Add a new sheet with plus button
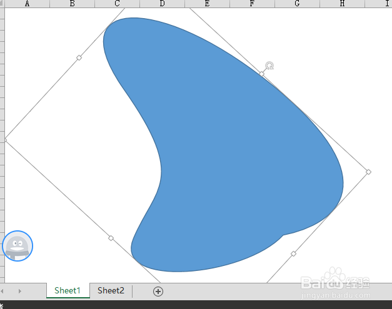The image size is (392, 309). click(x=158, y=292)
